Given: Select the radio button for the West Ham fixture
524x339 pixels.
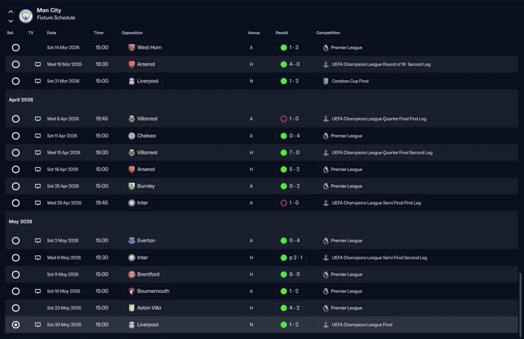Looking at the screenshot, I should [x=16, y=47].
